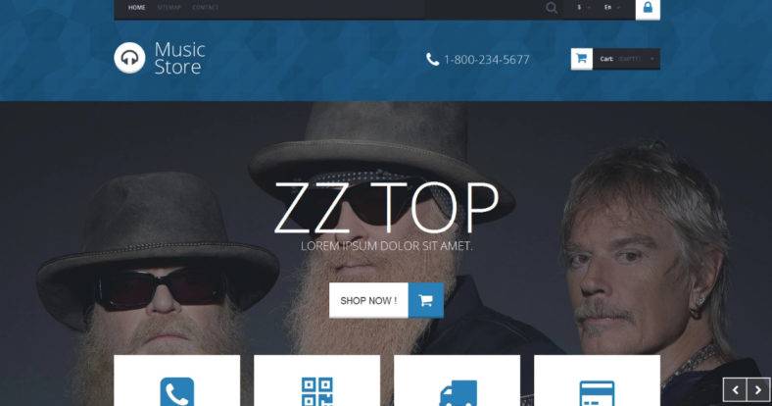Open the Sitemap menu item
The width and height of the screenshot is (772, 406).
pyautogui.click(x=169, y=8)
